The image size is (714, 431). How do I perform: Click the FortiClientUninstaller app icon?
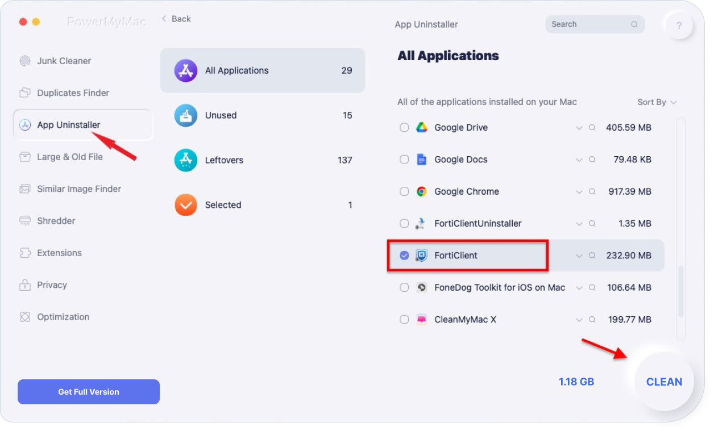point(421,224)
